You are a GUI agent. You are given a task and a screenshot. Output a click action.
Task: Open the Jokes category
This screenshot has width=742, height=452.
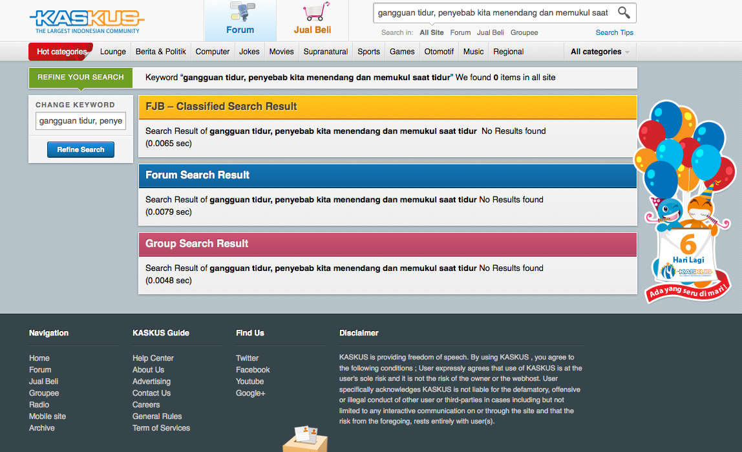pos(249,52)
